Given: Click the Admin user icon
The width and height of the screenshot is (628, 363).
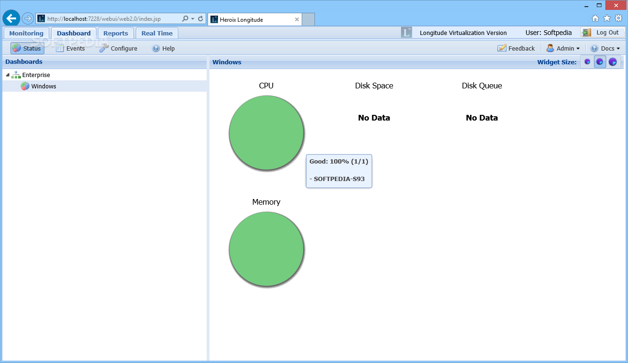Looking at the screenshot, I should tap(550, 48).
